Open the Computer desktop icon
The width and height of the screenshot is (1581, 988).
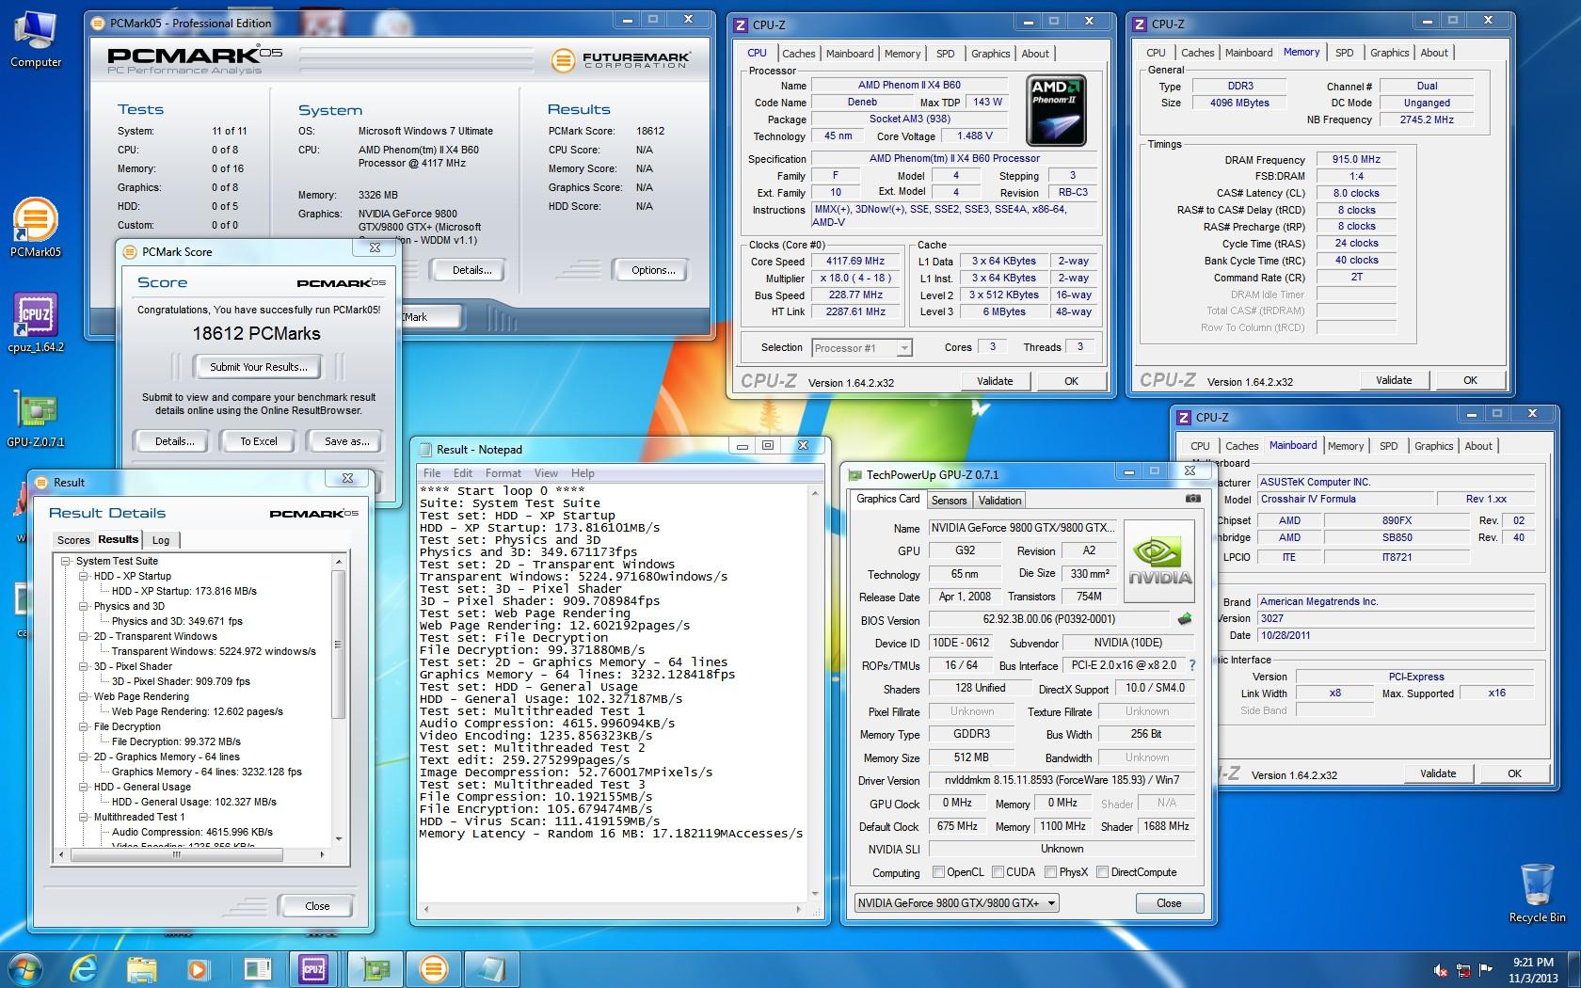coord(36,38)
